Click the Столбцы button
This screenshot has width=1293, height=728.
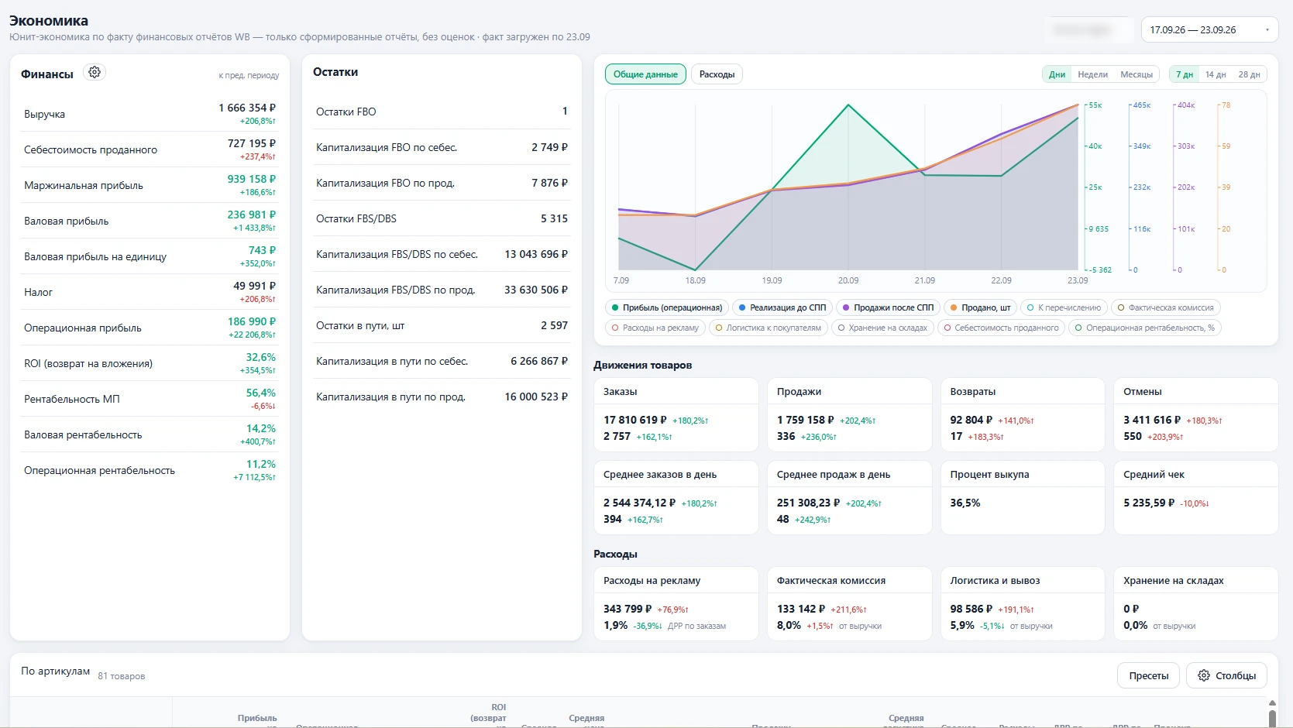(x=1226, y=676)
